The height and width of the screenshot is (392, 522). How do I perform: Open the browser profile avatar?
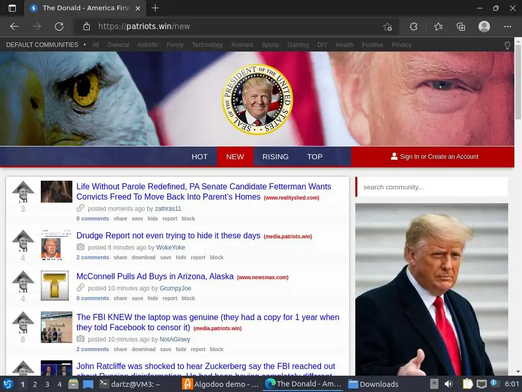coord(484,27)
